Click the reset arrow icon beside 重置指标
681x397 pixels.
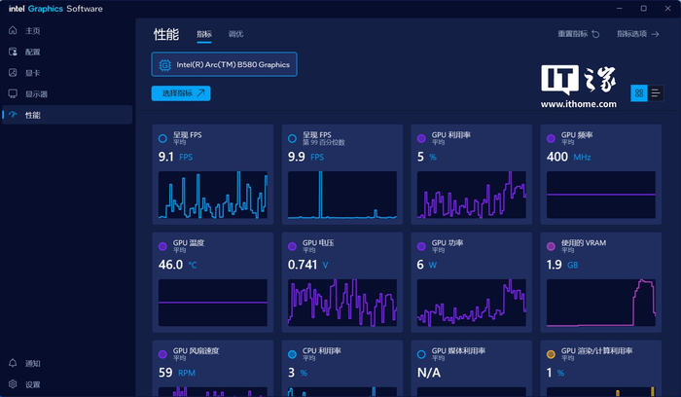[595, 34]
